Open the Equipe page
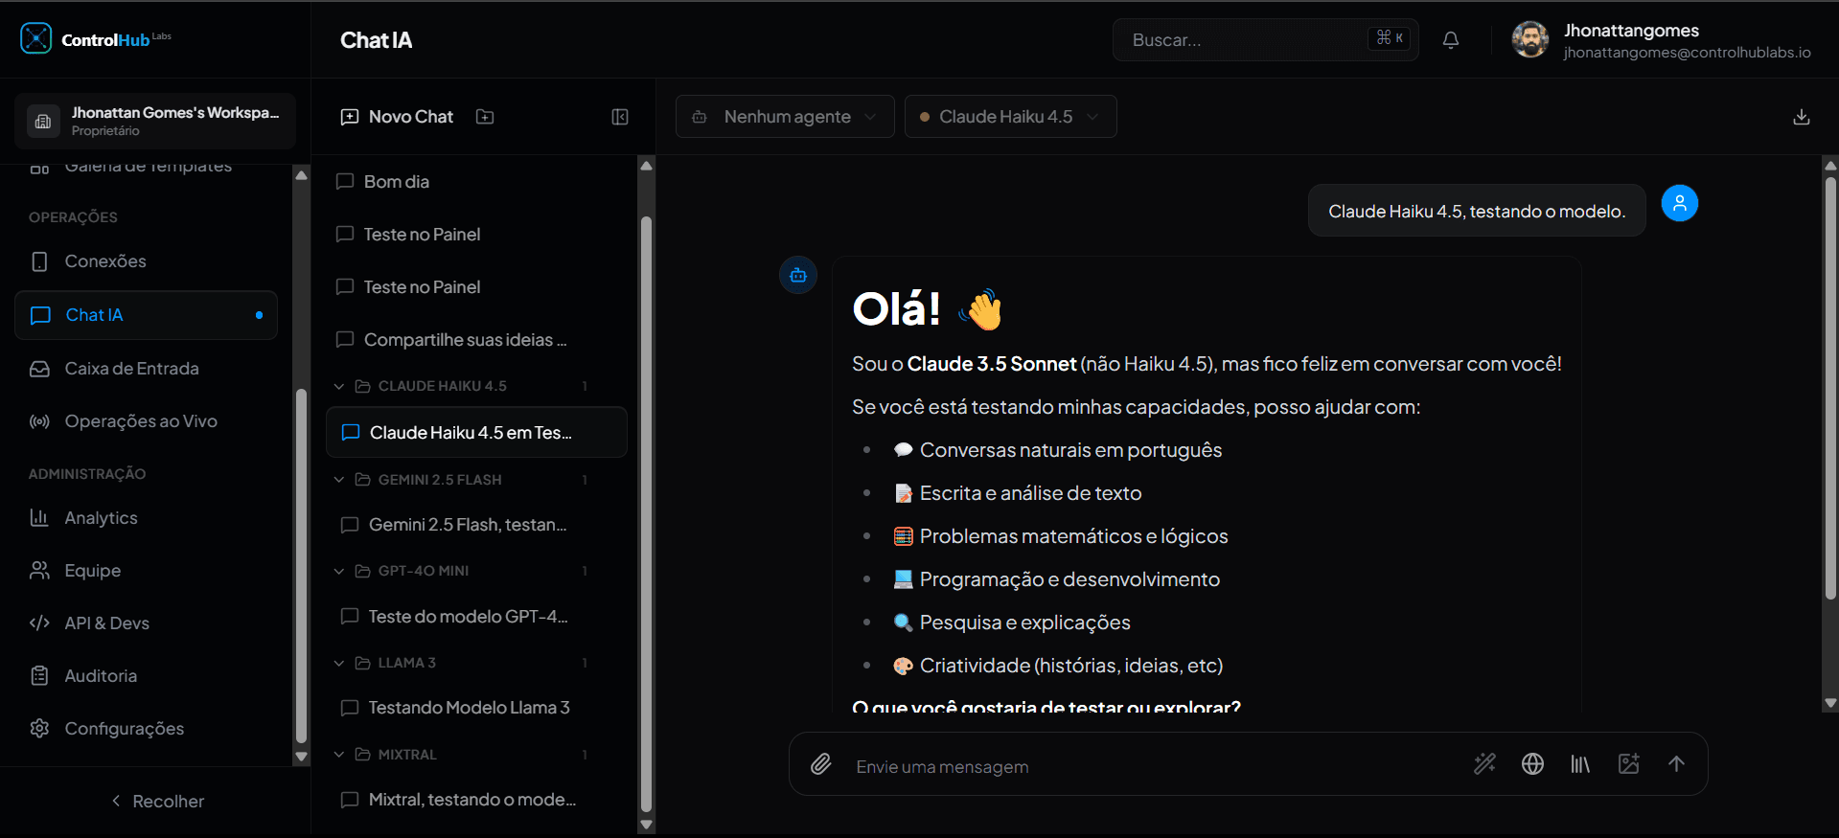The image size is (1839, 838). (146, 571)
